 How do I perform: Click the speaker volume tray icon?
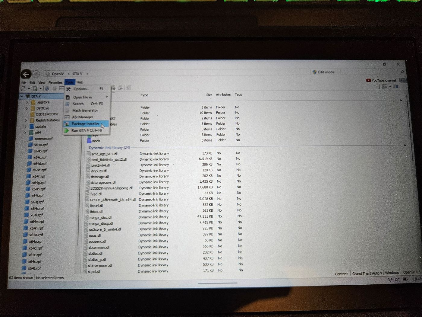[397, 280]
